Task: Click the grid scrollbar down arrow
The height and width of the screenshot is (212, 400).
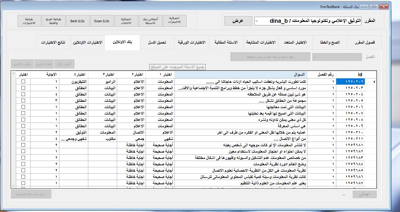Action: (13, 185)
